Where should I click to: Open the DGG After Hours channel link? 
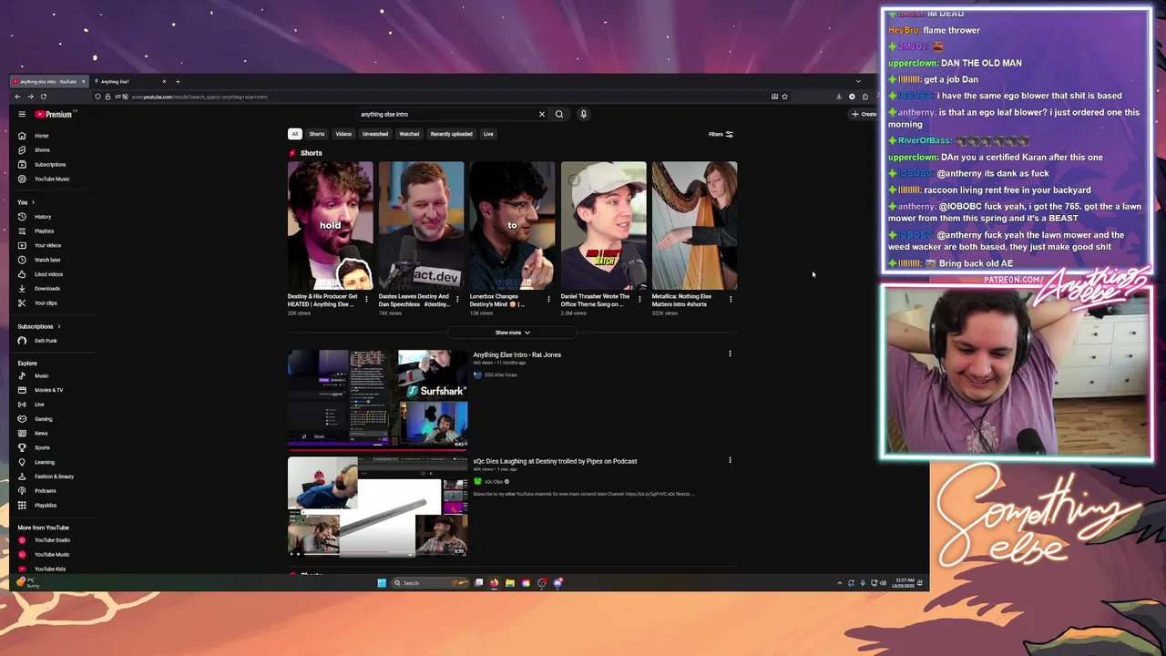tap(500, 374)
